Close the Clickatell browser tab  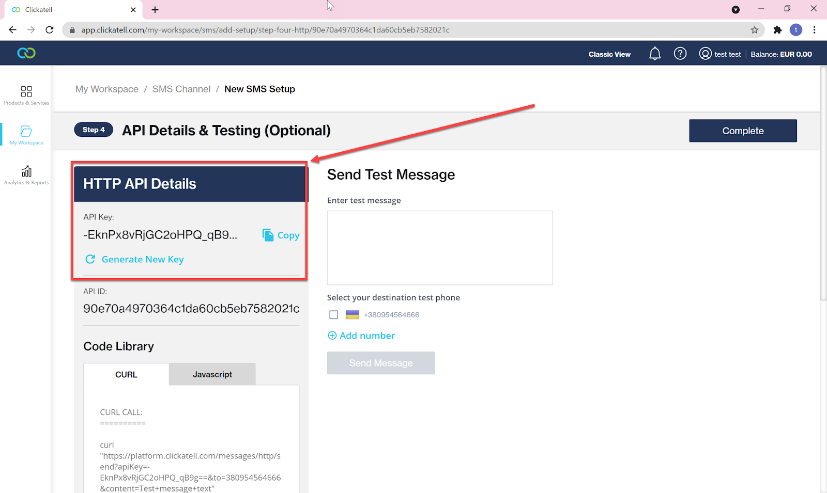point(133,10)
